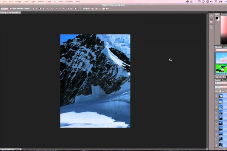Click the foreground color swatch in Color panel
Viewport: 227px width, 151px height.
tap(217, 18)
